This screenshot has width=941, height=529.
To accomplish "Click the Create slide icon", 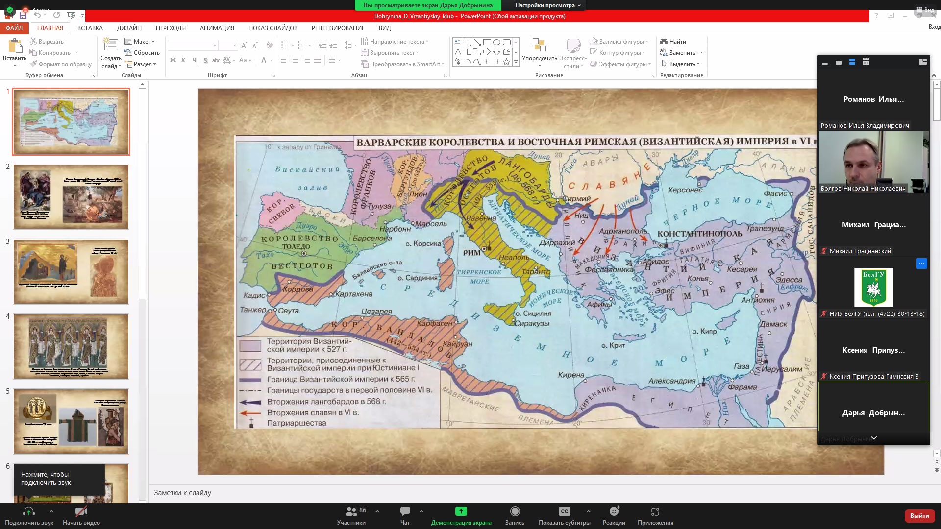I will point(111,46).
